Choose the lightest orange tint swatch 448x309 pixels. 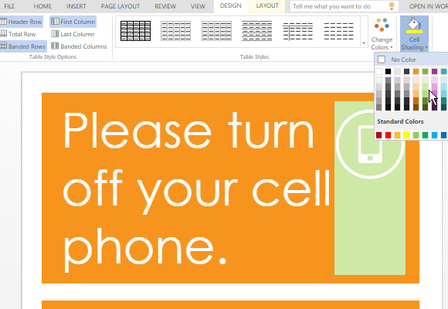point(416,80)
